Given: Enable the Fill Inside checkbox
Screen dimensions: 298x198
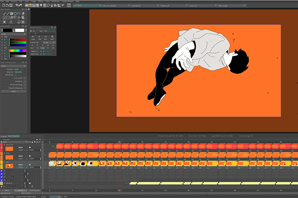Looking at the screenshot, I should pyautogui.click(x=25, y=78).
